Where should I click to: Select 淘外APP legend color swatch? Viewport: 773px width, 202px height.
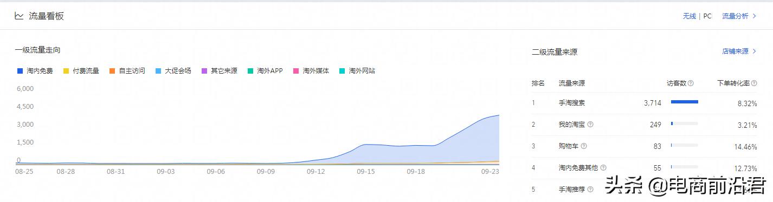coord(250,71)
